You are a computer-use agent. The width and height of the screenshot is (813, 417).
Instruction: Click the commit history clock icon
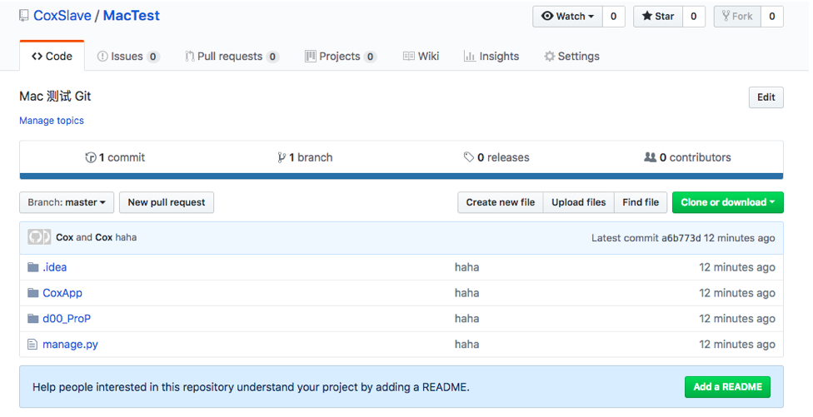pos(91,157)
